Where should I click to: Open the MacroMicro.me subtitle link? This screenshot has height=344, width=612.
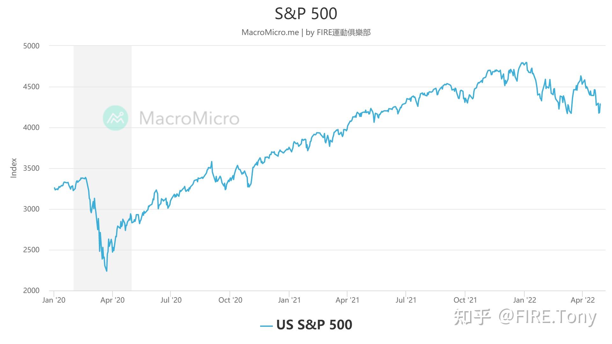click(270, 32)
